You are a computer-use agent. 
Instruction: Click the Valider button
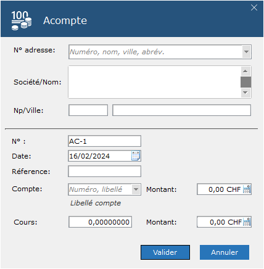pos(165,252)
